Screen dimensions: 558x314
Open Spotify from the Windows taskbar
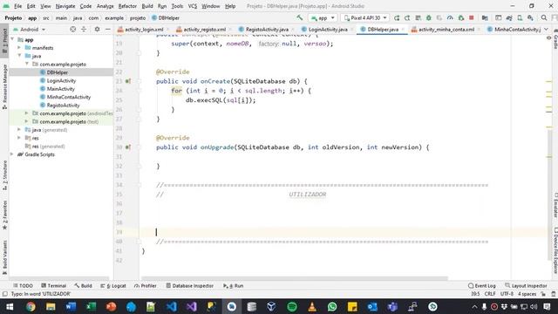point(292,306)
